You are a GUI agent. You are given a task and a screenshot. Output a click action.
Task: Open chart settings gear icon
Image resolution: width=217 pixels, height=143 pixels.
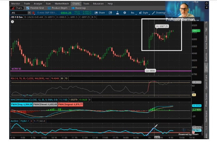124,13
